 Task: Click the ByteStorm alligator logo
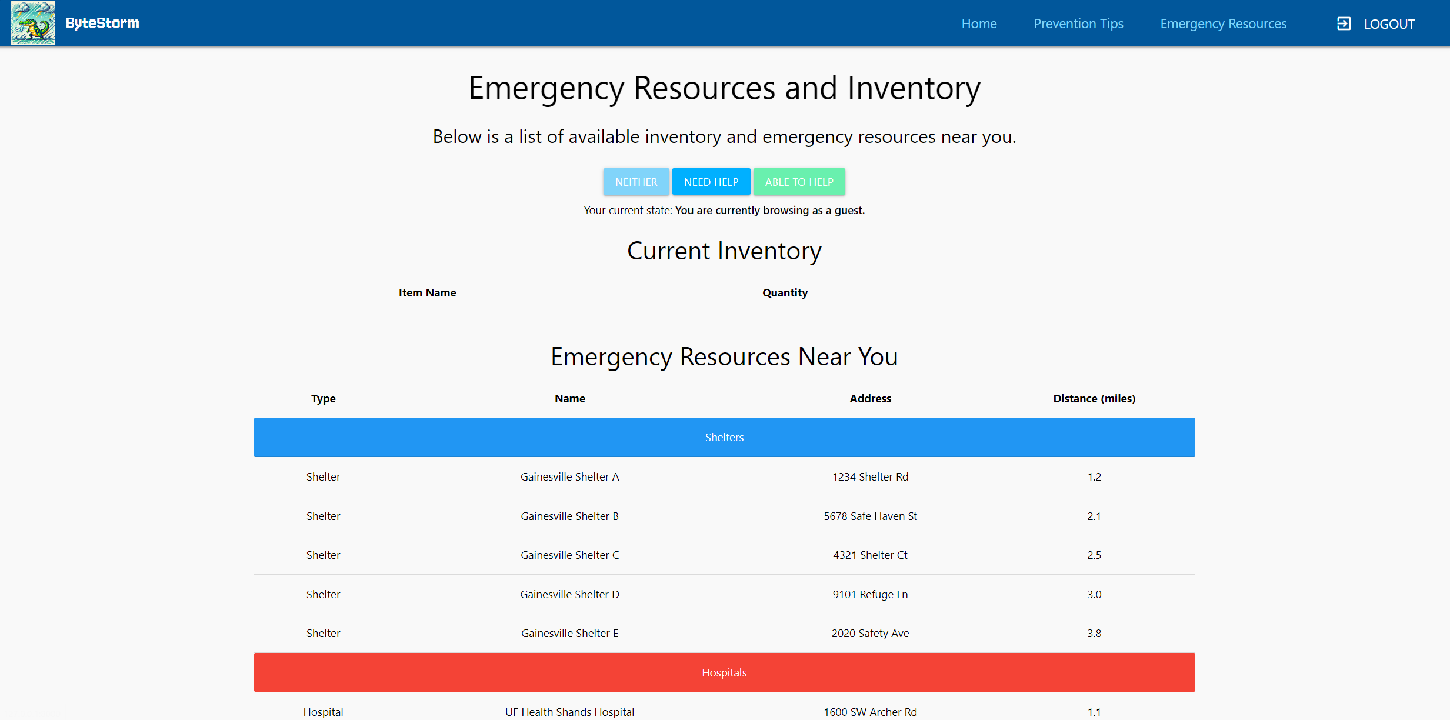click(33, 23)
